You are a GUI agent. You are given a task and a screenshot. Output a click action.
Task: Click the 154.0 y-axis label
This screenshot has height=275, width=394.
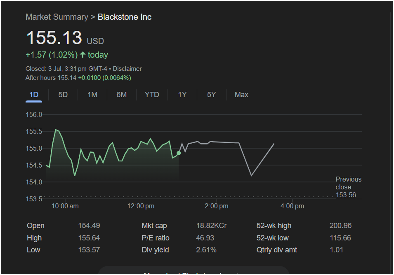34,182
